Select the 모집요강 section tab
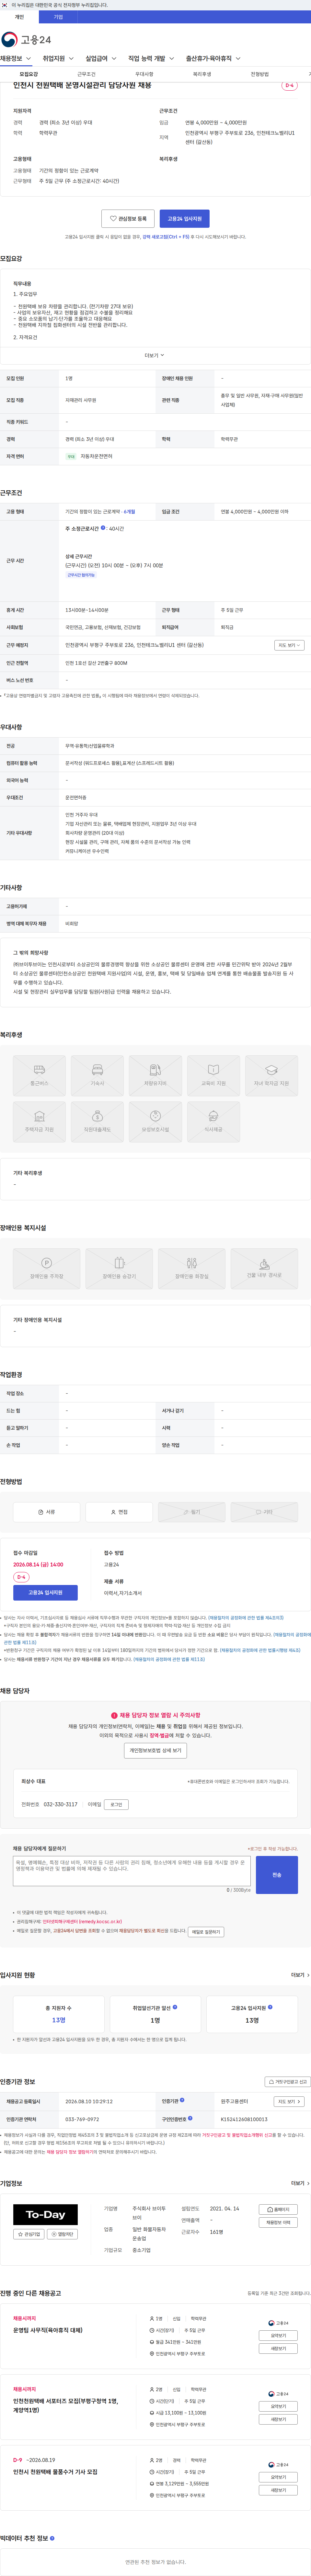This screenshot has height=2576, width=311. (x=29, y=74)
